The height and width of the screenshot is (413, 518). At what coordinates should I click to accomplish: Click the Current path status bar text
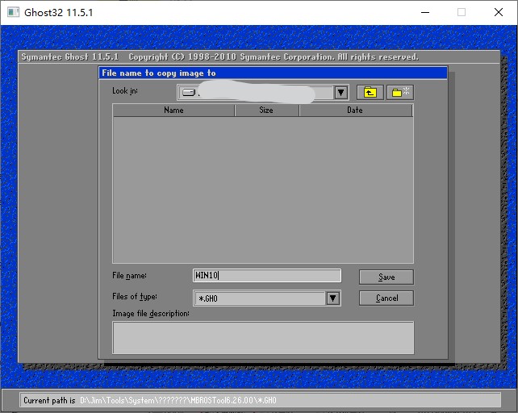click(149, 400)
